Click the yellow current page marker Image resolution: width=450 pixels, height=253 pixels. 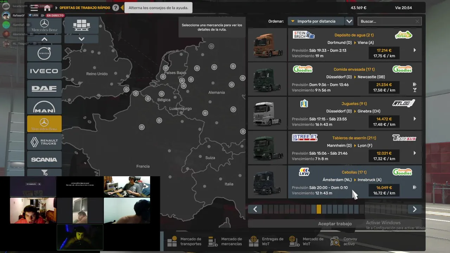pyautogui.click(x=319, y=209)
